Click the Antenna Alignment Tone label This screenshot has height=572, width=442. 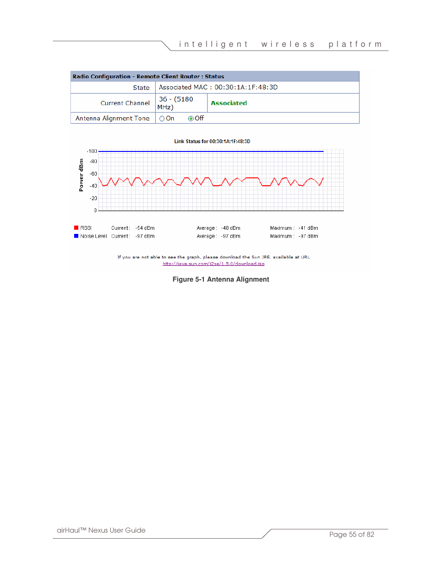[x=113, y=118]
